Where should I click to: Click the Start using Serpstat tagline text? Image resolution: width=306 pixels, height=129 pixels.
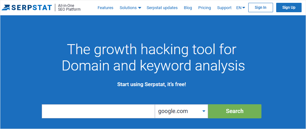click(x=152, y=85)
